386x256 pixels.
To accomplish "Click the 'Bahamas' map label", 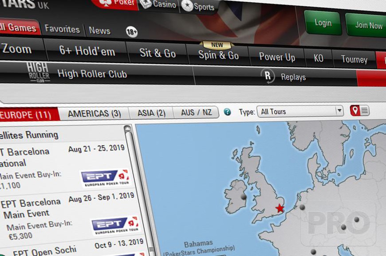I will (x=198, y=244).
